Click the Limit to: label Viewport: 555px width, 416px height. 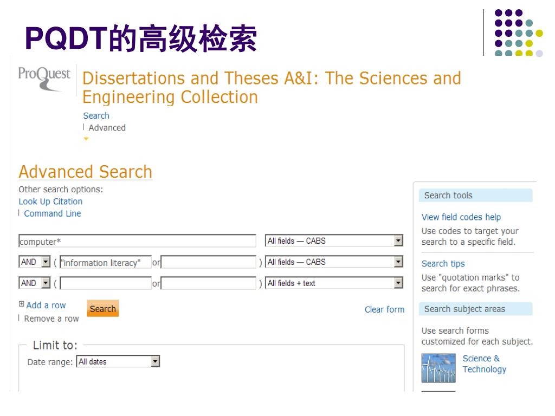point(55,345)
